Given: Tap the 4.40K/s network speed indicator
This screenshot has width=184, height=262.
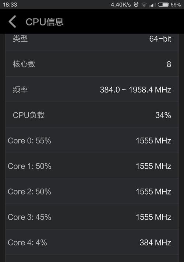Looking at the screenshot, I should tap(121, 5).
